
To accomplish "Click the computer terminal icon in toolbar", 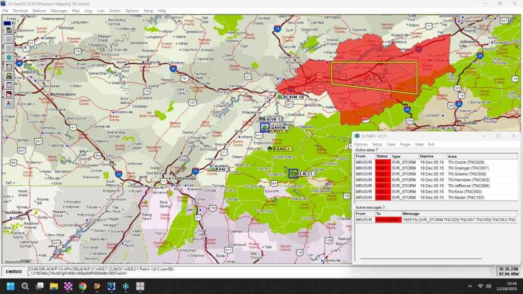I will (9, 75).
